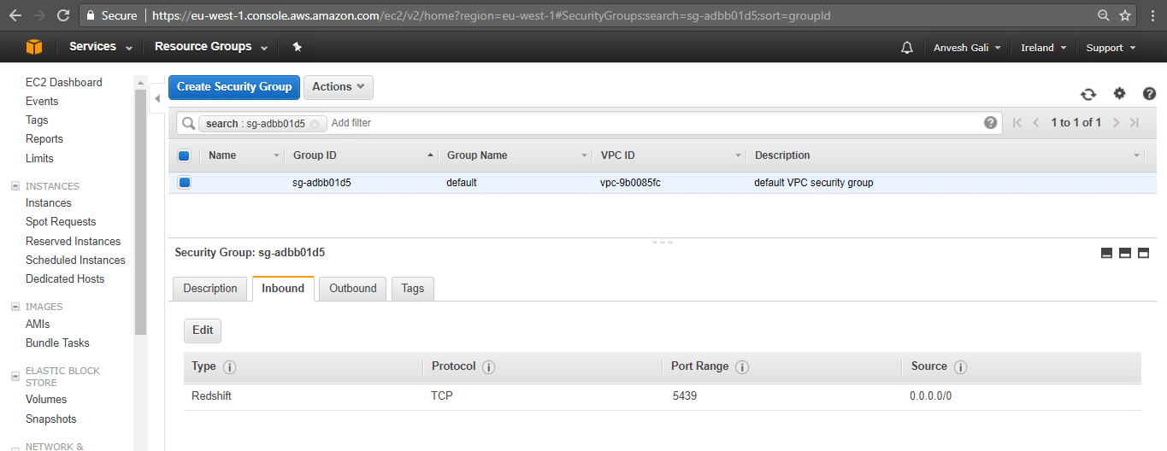Open the Ireland region selector
Image resolution: width=1167 pixels, height=451 pixels.
(1043, 48)
